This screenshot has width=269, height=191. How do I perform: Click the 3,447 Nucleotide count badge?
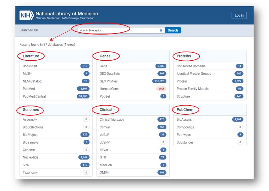pos(84,157)
